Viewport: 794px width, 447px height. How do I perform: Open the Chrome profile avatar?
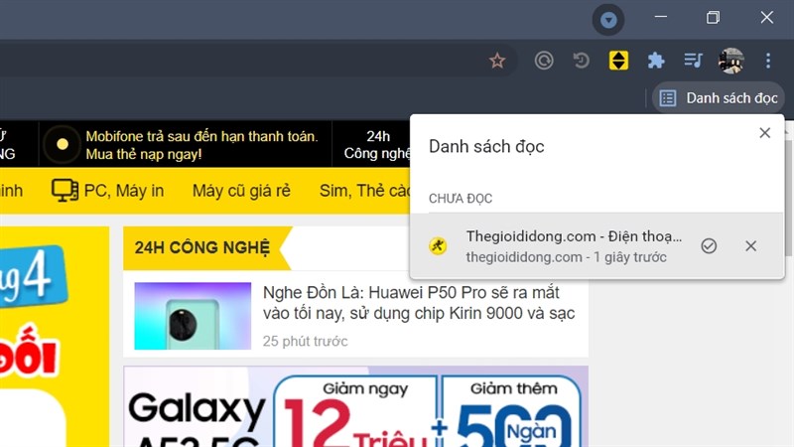730,61
